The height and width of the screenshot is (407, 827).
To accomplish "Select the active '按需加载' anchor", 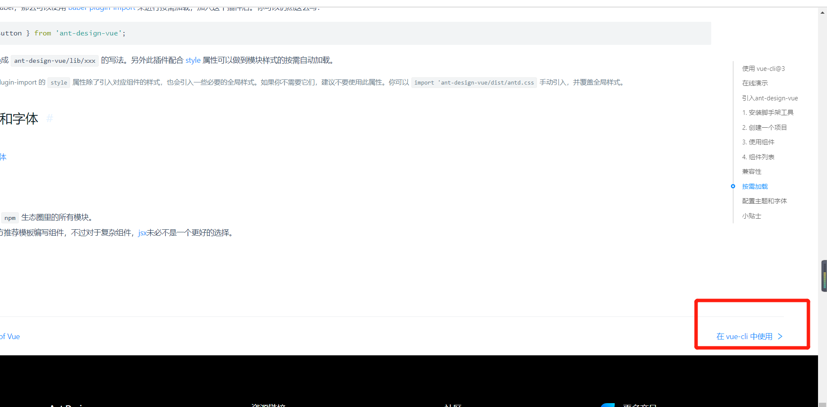I will 755,187.
